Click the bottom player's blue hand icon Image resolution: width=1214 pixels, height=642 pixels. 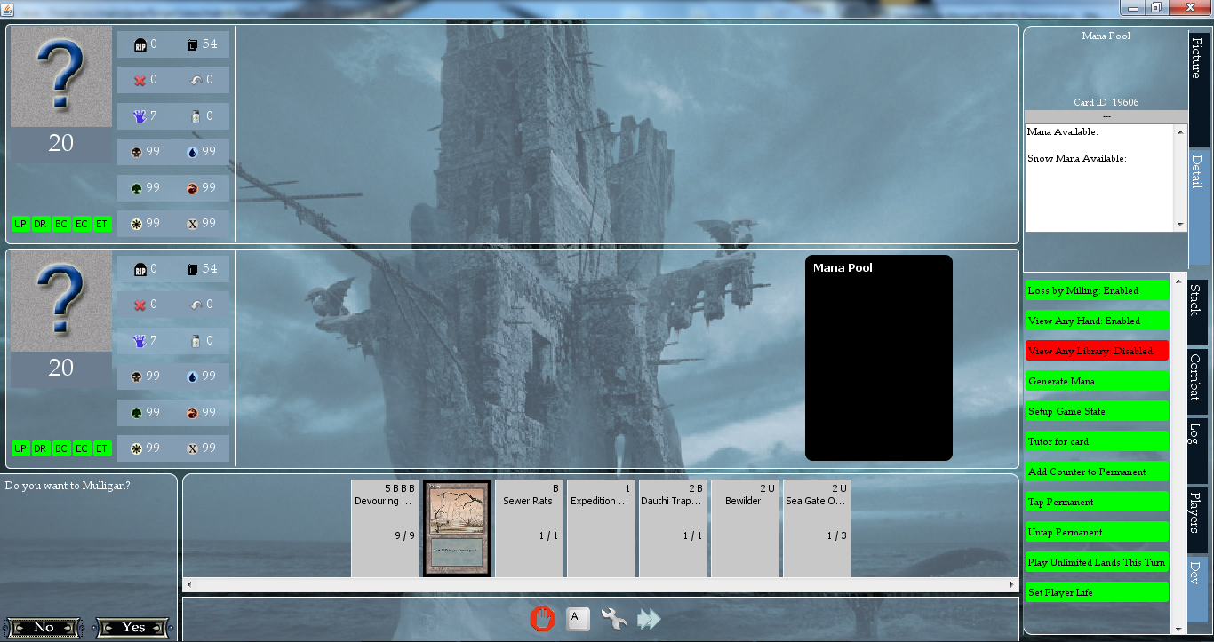click(x=140, y=341)
